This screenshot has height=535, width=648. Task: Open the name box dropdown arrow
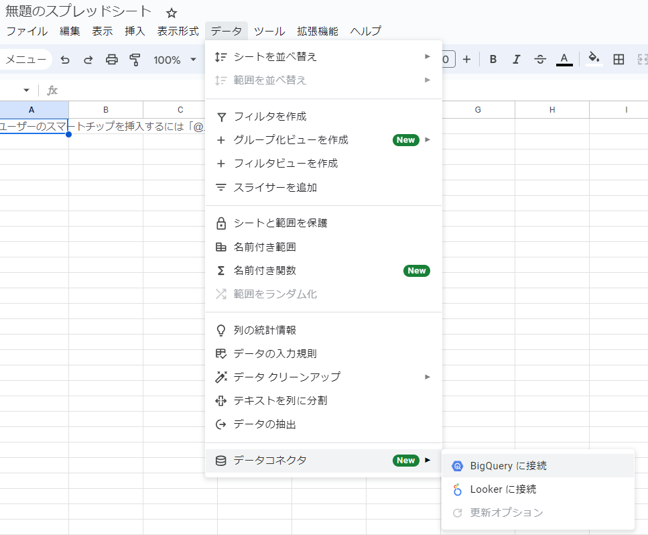pyautogui.click(x=27, y=91)
